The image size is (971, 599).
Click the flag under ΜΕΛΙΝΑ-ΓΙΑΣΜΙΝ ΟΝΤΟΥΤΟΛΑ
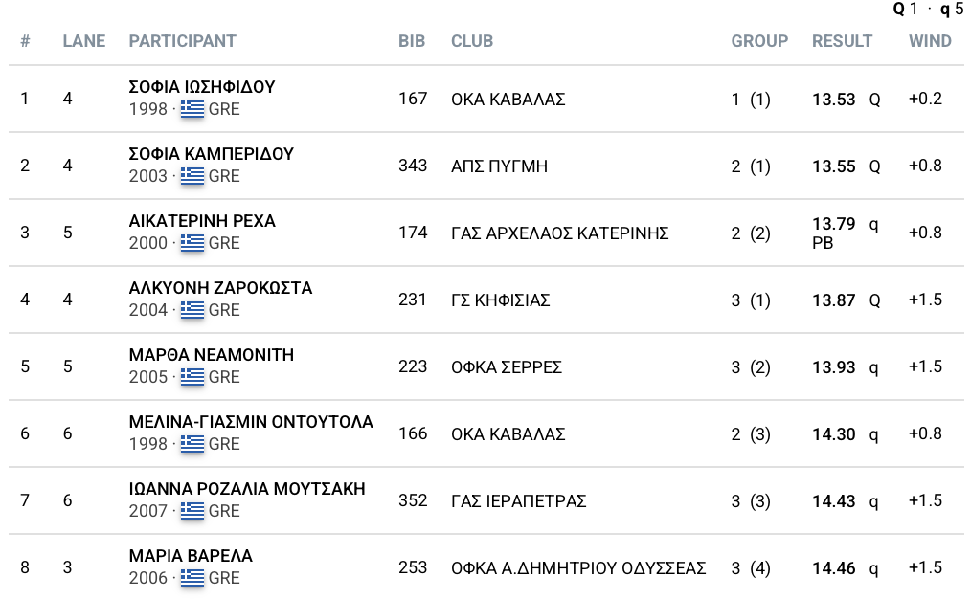(x=192, y=444)
